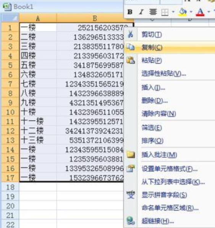Viewport: 215px width, 228px height.
Task: Click cell containing 九楼
Action: click(38, 103)
